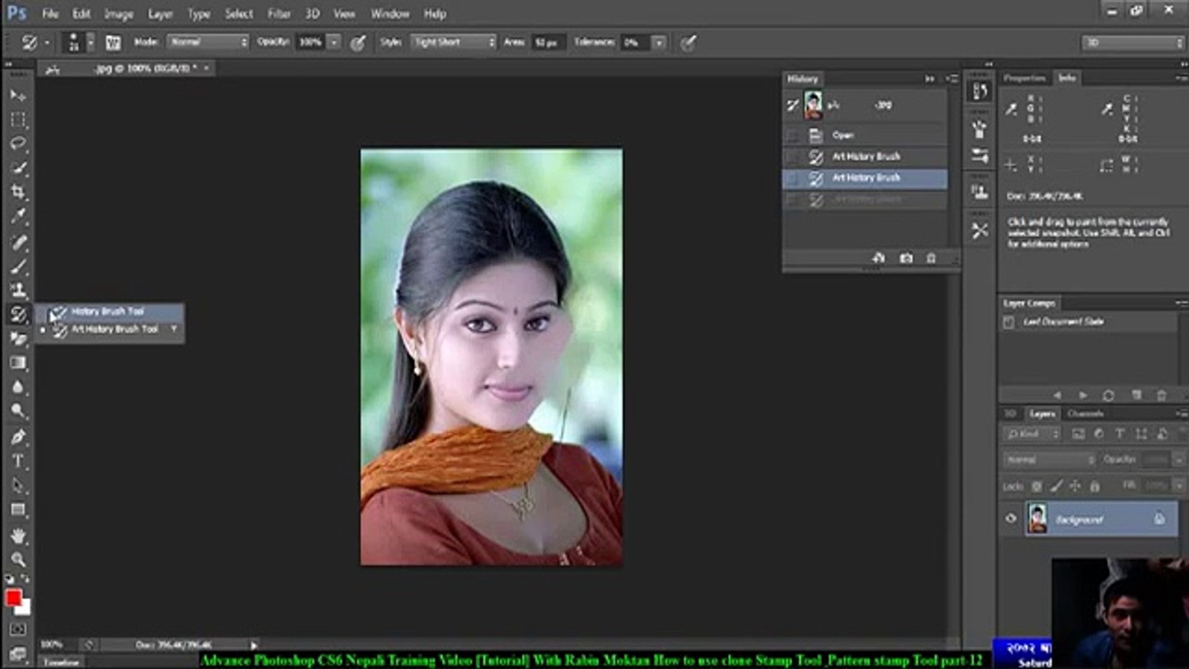Select the first Art History Brush state

click(x=866, y=157)
